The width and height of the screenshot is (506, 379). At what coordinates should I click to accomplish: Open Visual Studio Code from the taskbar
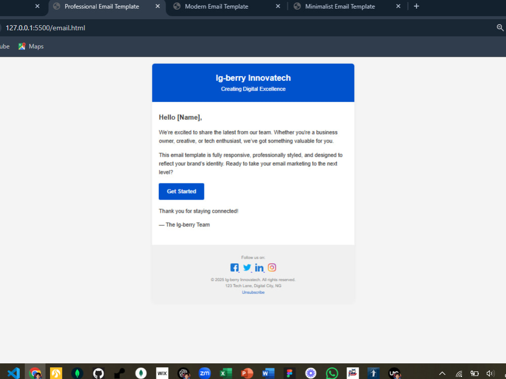14,373
